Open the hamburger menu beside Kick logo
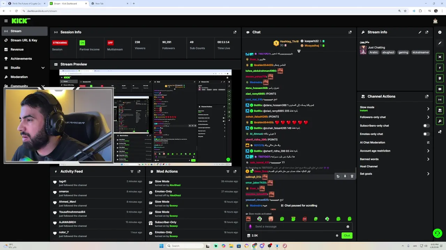 (x=6, y=21)
